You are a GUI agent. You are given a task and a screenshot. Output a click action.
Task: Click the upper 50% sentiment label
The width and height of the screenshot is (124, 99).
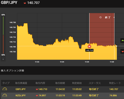(x=3, y=15)
